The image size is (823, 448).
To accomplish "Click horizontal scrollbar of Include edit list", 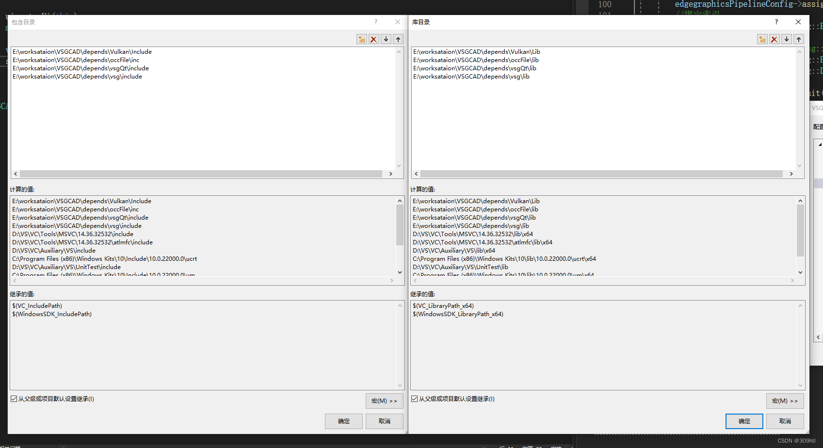I will click(201, 174).
